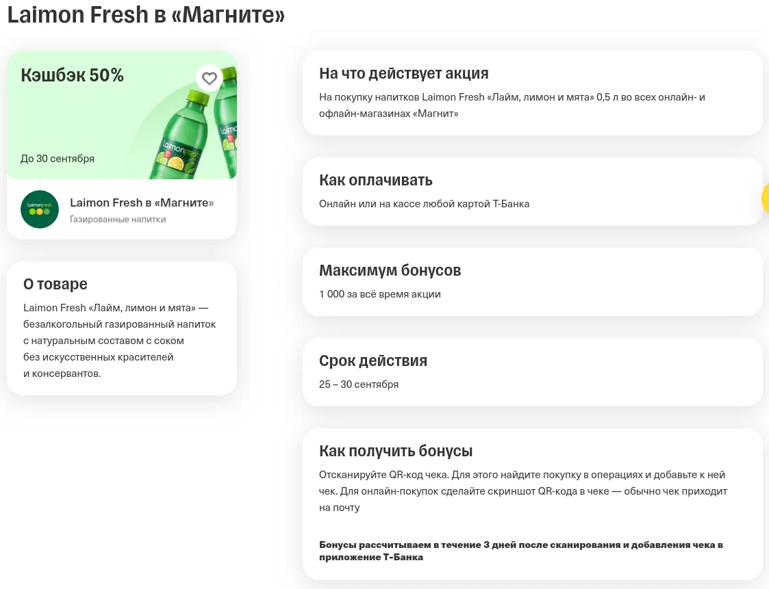
Task: Click the yellow floating button at right edge
Action: point(765,198)
